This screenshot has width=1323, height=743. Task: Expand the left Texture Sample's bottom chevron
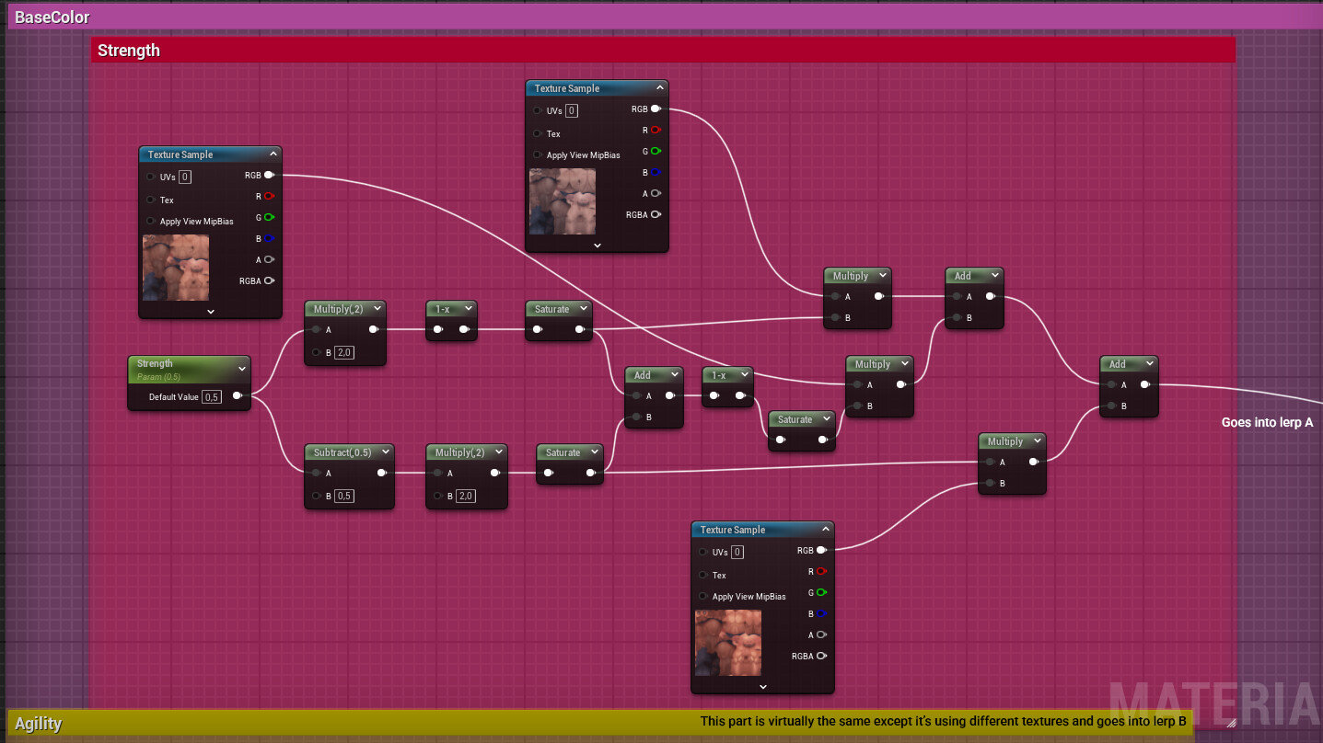(x=210, y=312)
